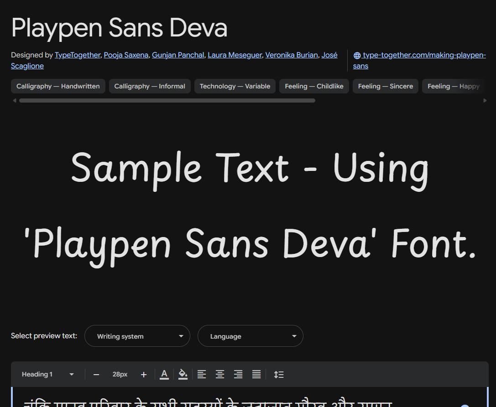Click the 'Select preview text:' label
The image size is (496, 407).
[44, 335]
